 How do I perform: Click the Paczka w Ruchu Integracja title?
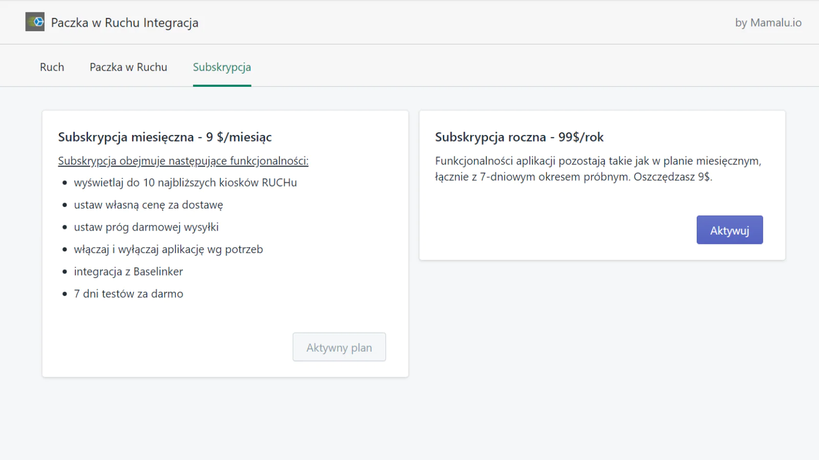(124, 23)
